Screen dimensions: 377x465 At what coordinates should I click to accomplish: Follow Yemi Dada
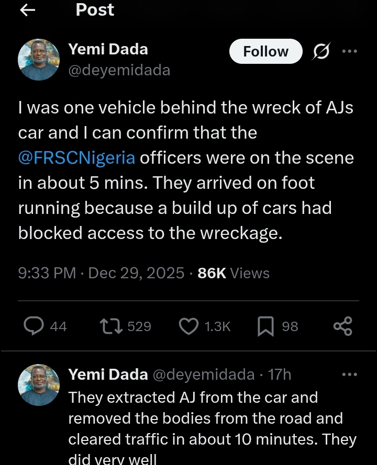265,51
